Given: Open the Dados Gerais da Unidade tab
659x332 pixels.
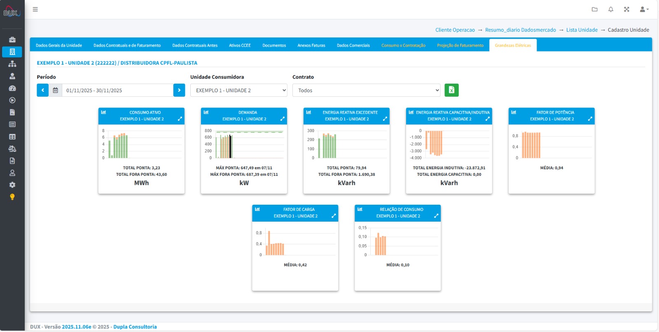Looking at the screenshot, I should point(59,45).
